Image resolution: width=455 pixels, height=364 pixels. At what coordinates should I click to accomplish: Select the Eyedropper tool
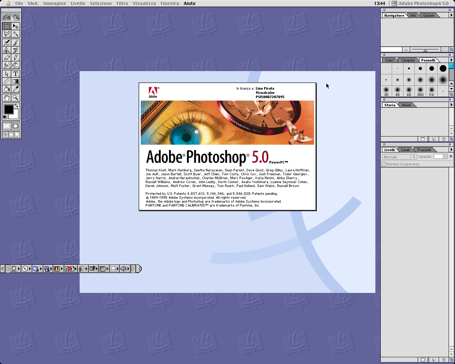pyautogui.click(x=16, y=89)
